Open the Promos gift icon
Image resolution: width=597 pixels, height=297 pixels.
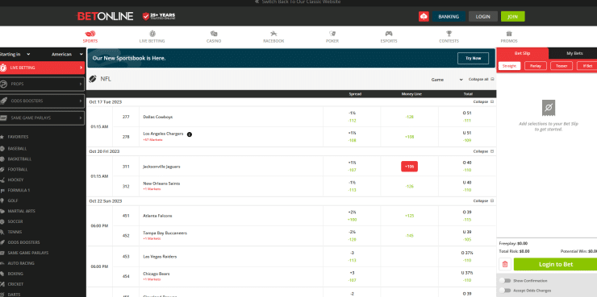click(509, 34)
